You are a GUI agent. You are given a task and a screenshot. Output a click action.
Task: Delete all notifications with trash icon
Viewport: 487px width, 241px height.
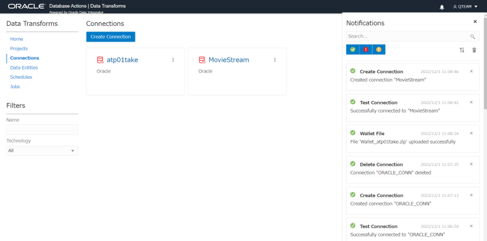click(474, 50)
